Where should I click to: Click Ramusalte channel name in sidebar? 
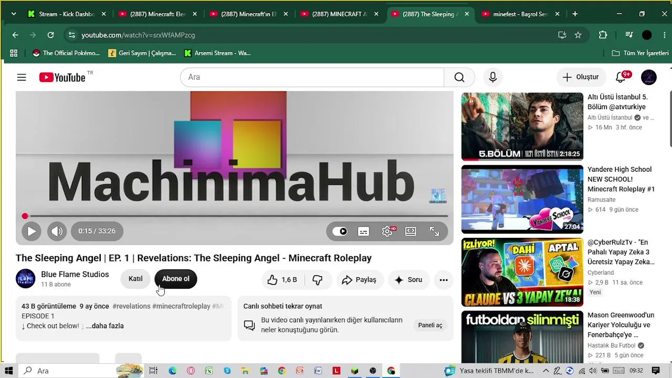click(602, 200)
